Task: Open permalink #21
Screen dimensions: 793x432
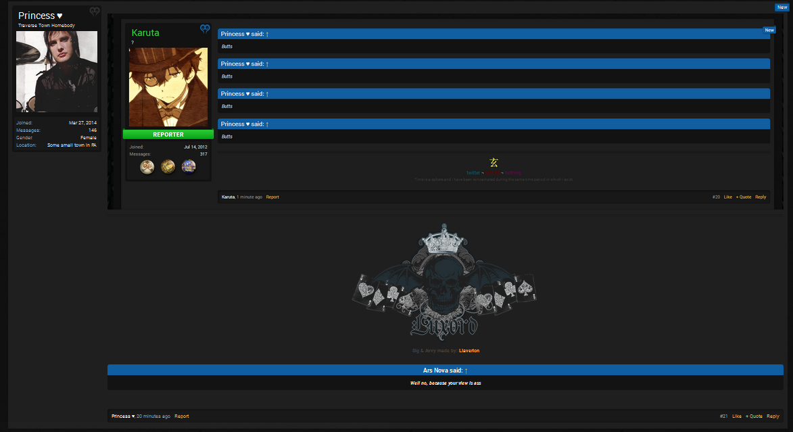Action: [x=724, y=416]
